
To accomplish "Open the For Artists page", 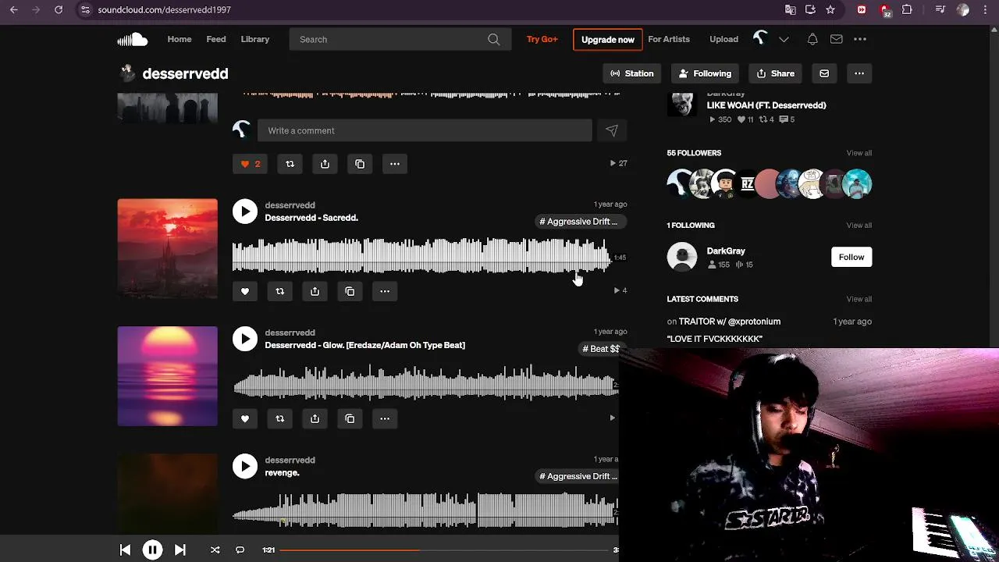I will click(669, 39).
